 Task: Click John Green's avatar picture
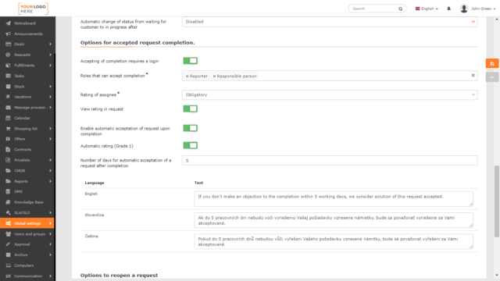464,9
